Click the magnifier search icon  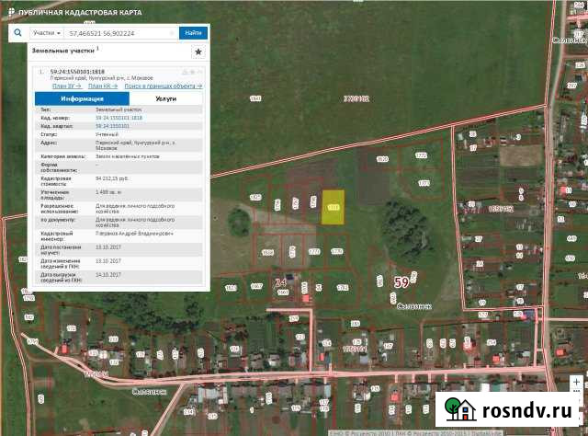click(17, 32)
